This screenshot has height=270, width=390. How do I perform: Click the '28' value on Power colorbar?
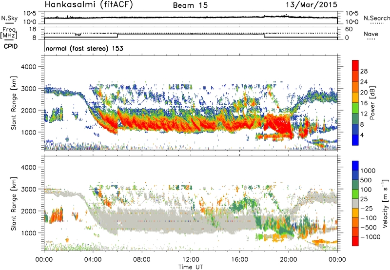click(x=364, y=71)
